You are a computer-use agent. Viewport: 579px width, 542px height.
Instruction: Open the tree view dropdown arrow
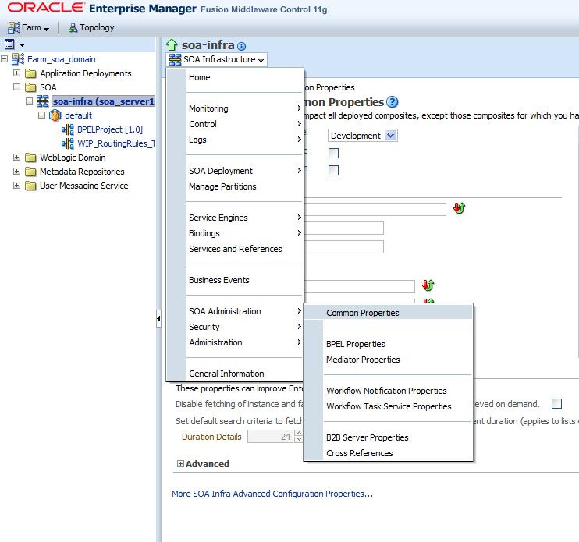[22, 45]
